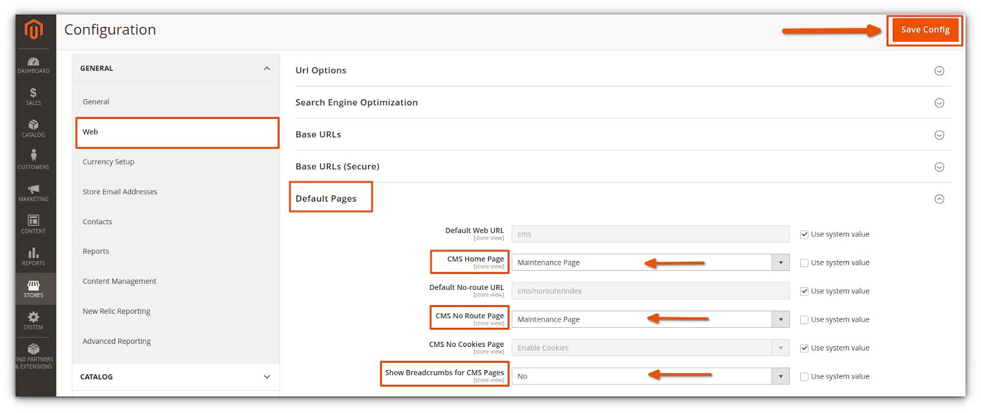
Task: Collapse the Default Pages section
Action: click(939, 199)
